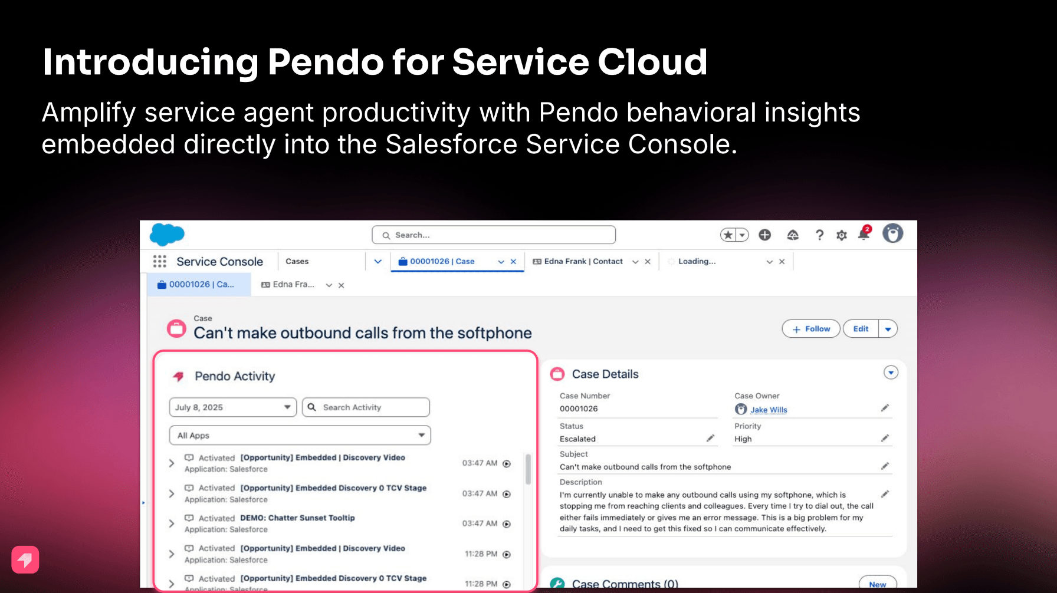The height and width of the screenshot is (593, 1057).
Task: Click the global Search field
Action: click(494, 235)
